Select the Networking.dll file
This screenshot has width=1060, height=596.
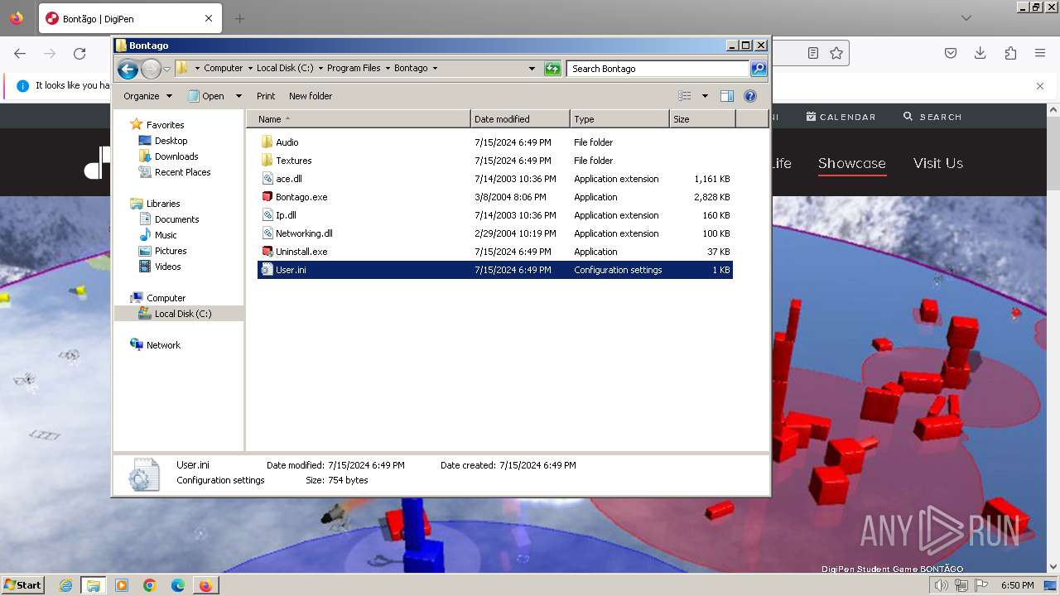[495, 233]
